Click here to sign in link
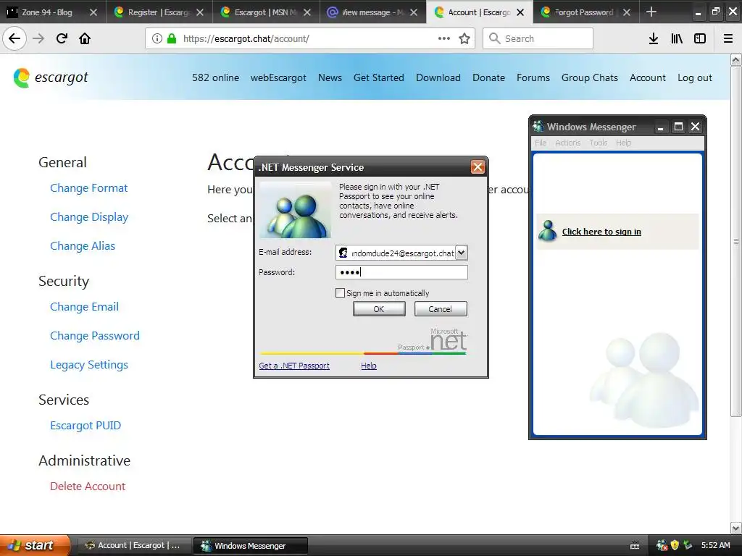Screen dimensions: 742x556 tap(601, 232)
